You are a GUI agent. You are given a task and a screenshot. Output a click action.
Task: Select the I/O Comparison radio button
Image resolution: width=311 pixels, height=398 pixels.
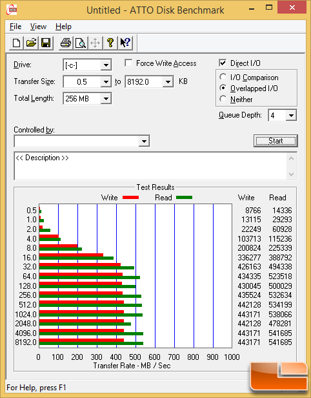coord(223,77)
